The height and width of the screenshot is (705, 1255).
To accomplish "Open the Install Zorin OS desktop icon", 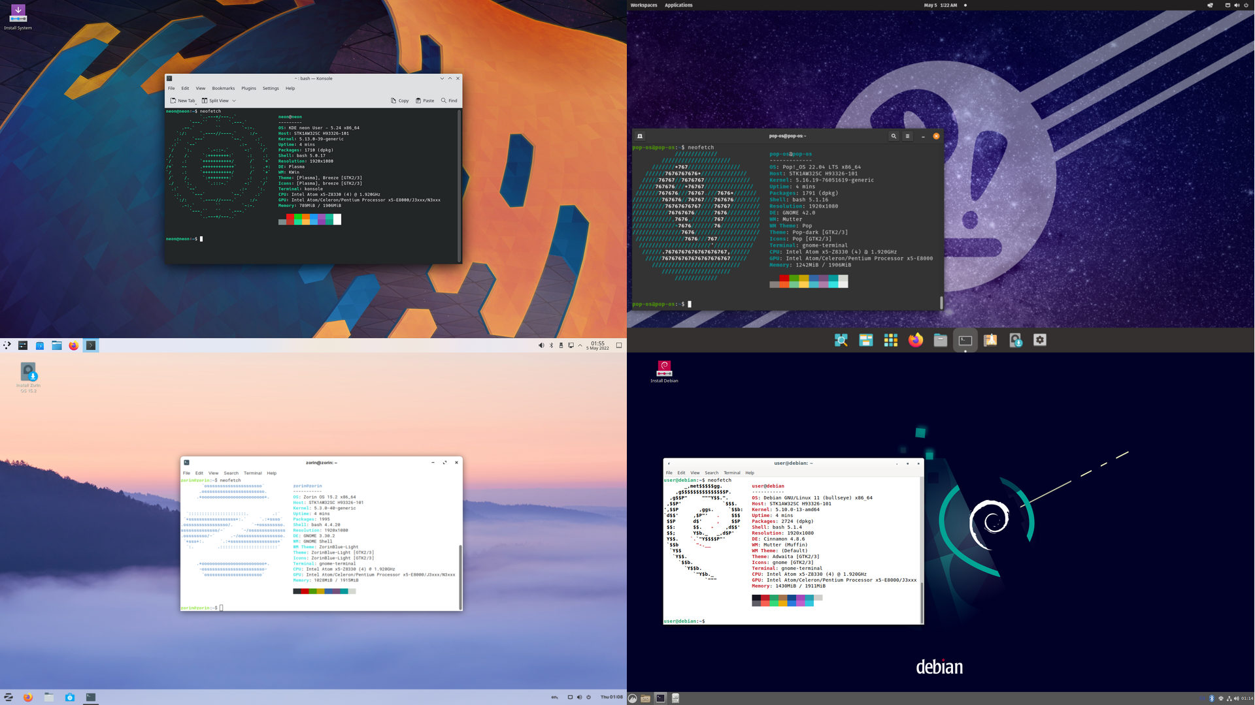I will (28, 377).
